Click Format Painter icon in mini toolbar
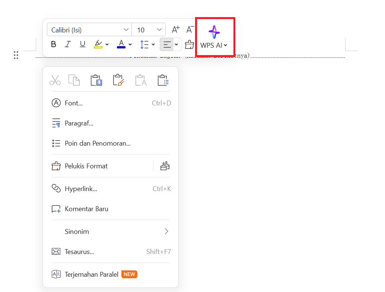 189,44
